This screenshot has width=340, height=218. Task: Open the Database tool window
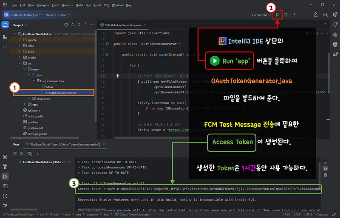[x=335, y=45]
